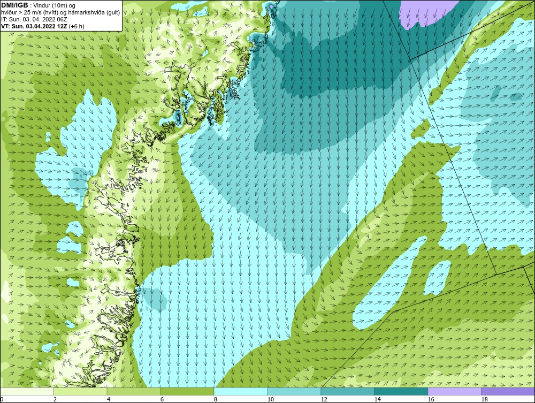Click the 14–16 m/s dark teal legend swatch

tap(401, 391)
